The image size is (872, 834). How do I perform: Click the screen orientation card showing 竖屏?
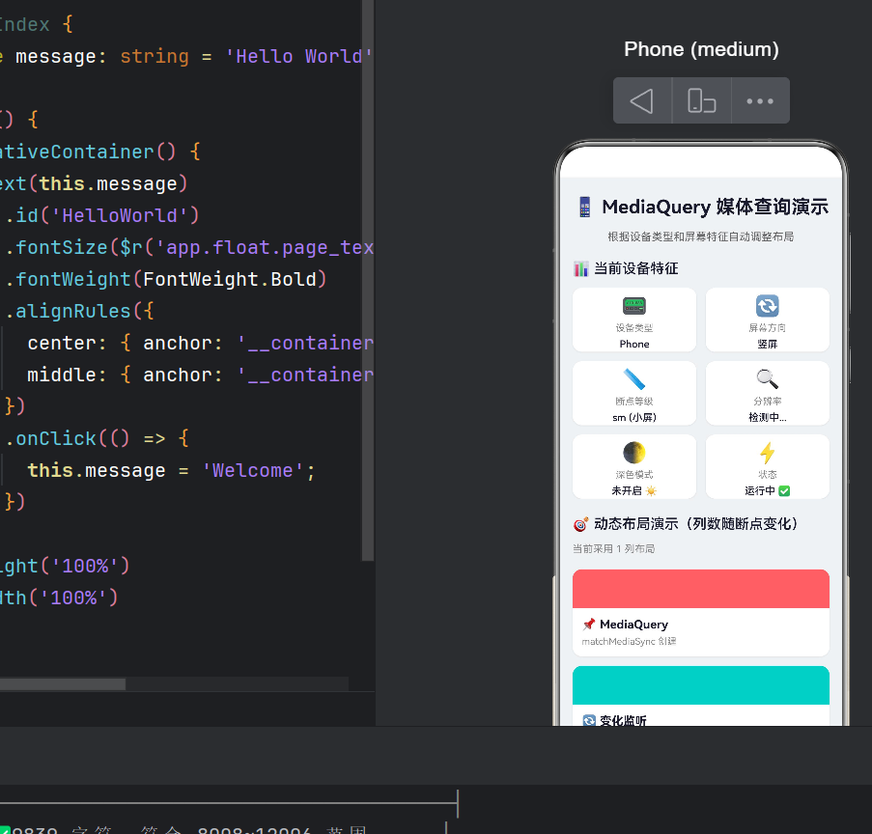tap(768, 320)
